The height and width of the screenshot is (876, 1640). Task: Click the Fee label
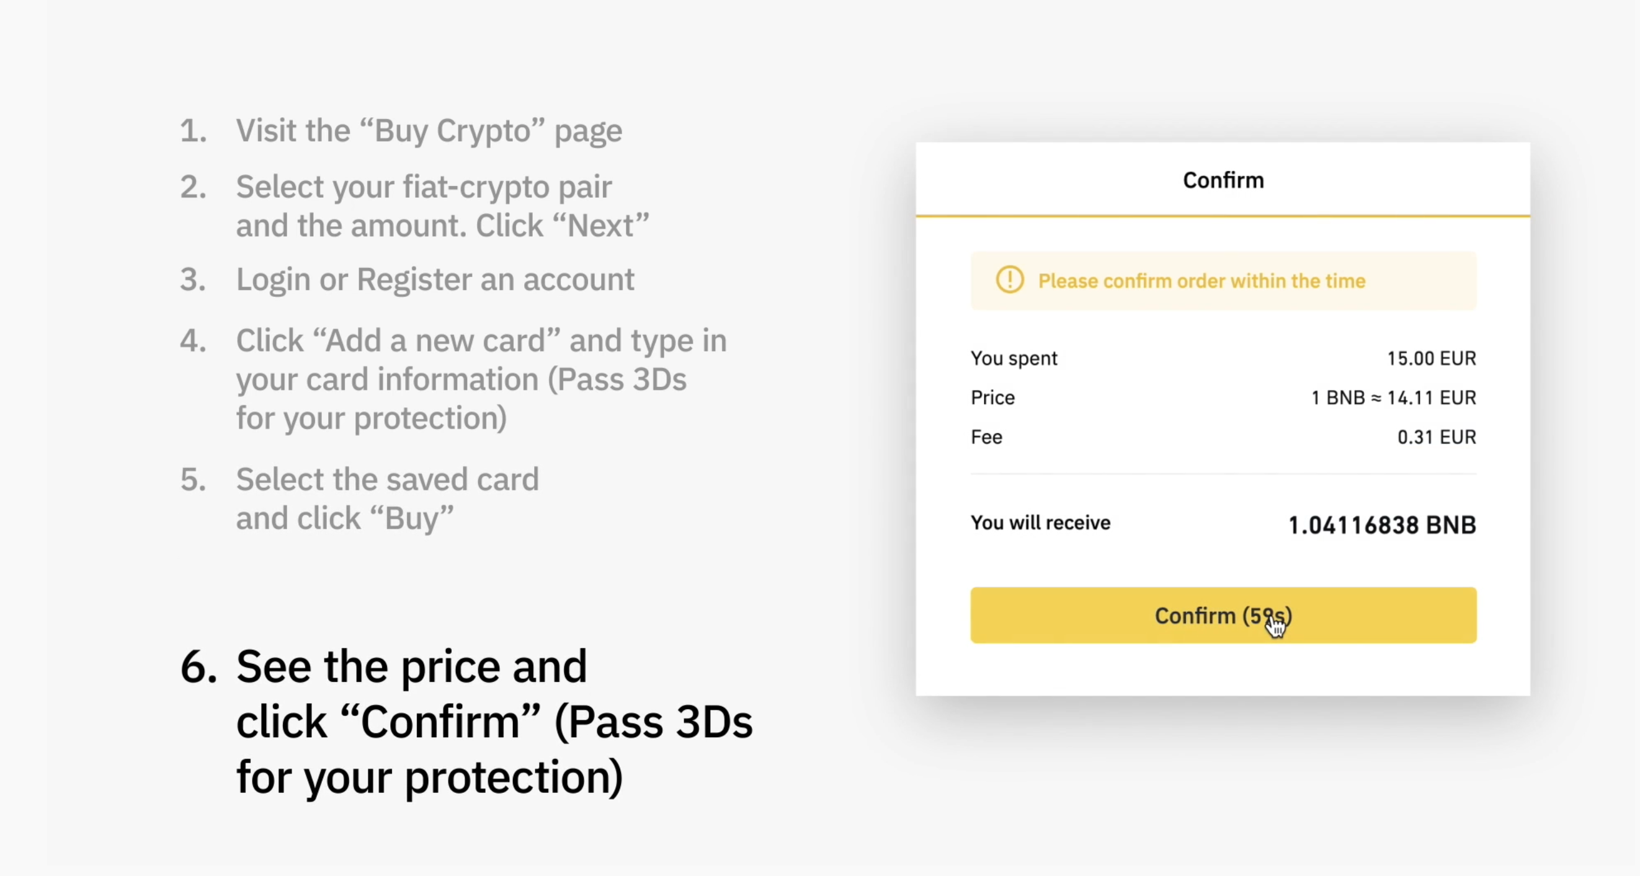click(986, 437)
